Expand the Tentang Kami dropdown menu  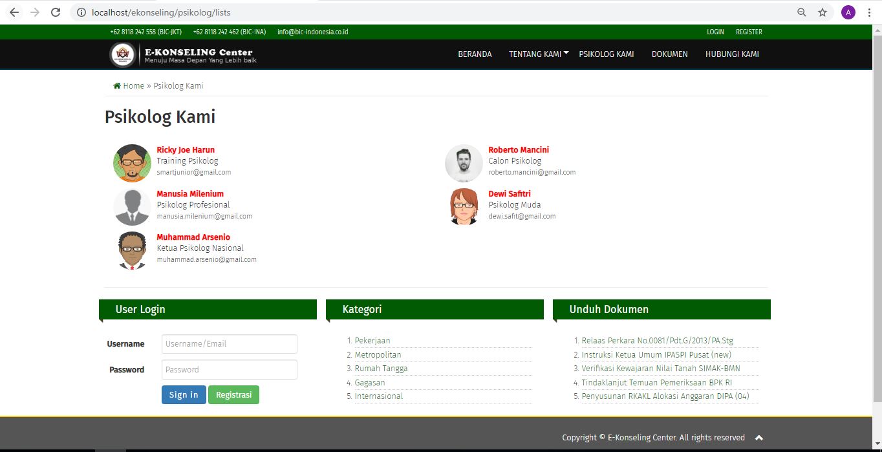(538, 54)
